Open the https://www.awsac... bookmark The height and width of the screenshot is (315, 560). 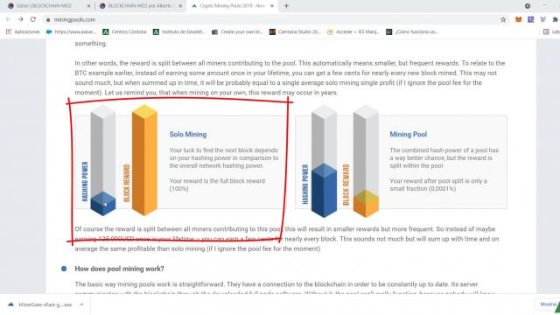tap(71, 31)
